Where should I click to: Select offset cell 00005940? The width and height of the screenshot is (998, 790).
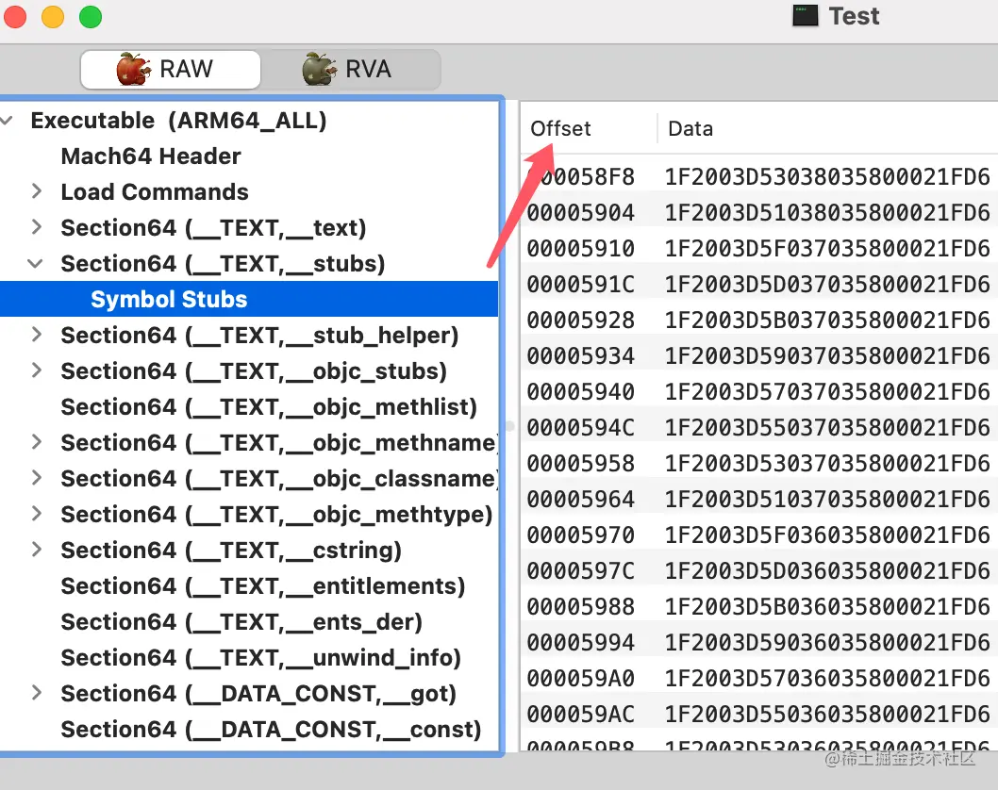[580, 391]
